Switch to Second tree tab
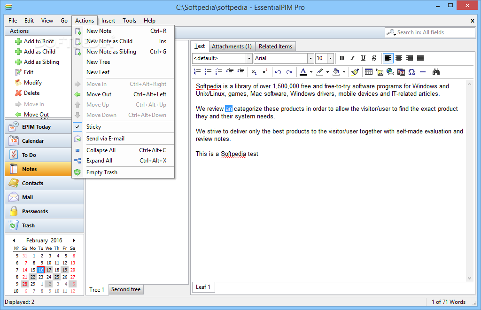This screenshot has width=481, height=310. (126, 289)
